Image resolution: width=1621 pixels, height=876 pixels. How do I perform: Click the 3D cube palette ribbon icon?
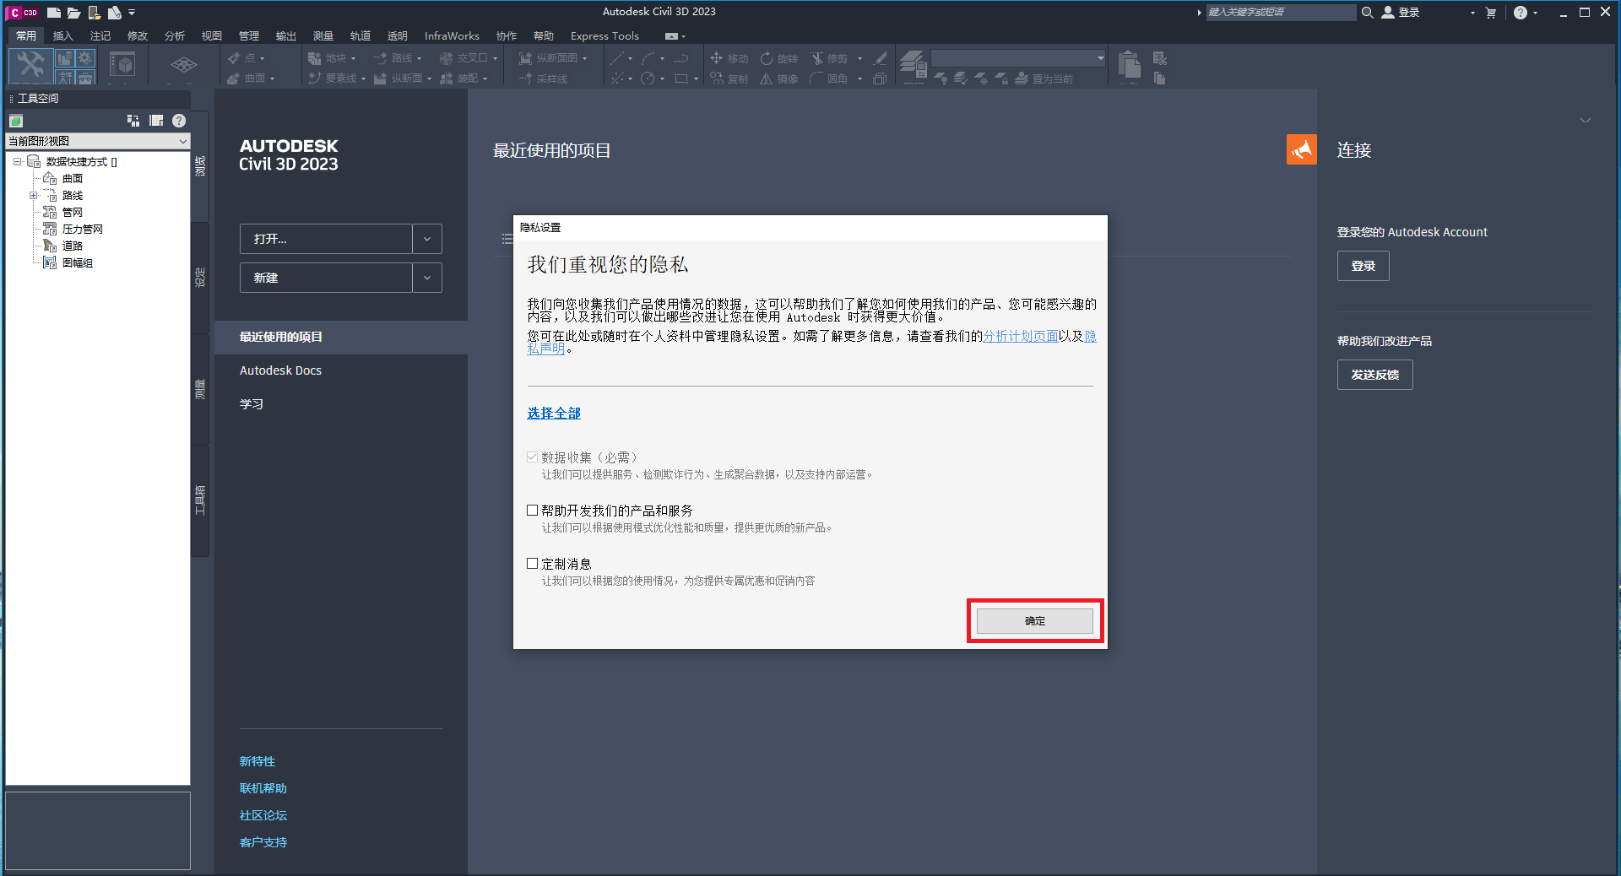pos(123,64)
